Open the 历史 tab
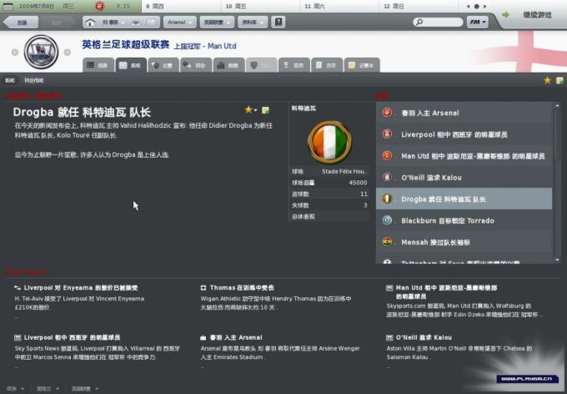The width and height of the screenshot is (567, 394). point(327,65)
